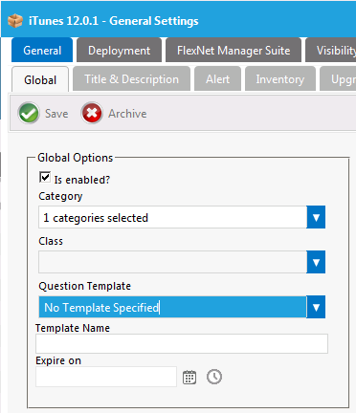
Task: Open the calendar date picker icon
Action: tap(189, 378)
